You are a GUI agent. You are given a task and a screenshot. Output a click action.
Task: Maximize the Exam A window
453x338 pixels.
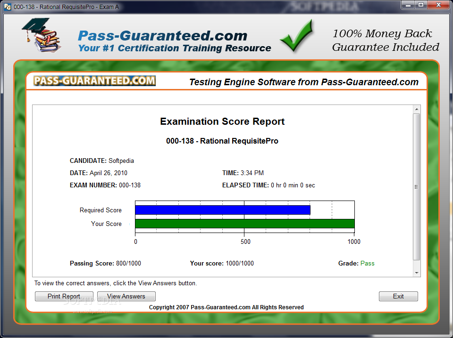click(421, 5)
